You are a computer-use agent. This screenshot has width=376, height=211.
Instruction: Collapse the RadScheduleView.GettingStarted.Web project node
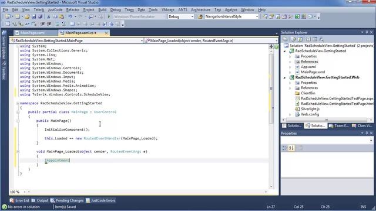(285, 77)
